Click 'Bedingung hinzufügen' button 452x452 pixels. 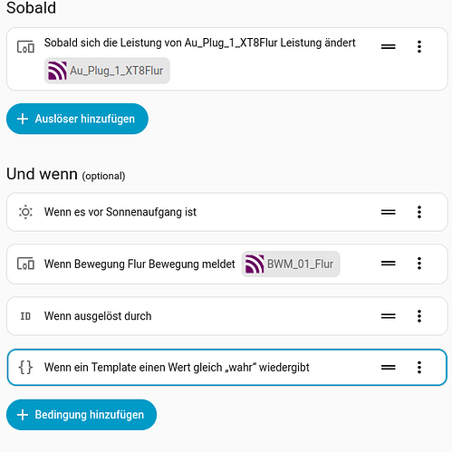(x=82, y=415)
